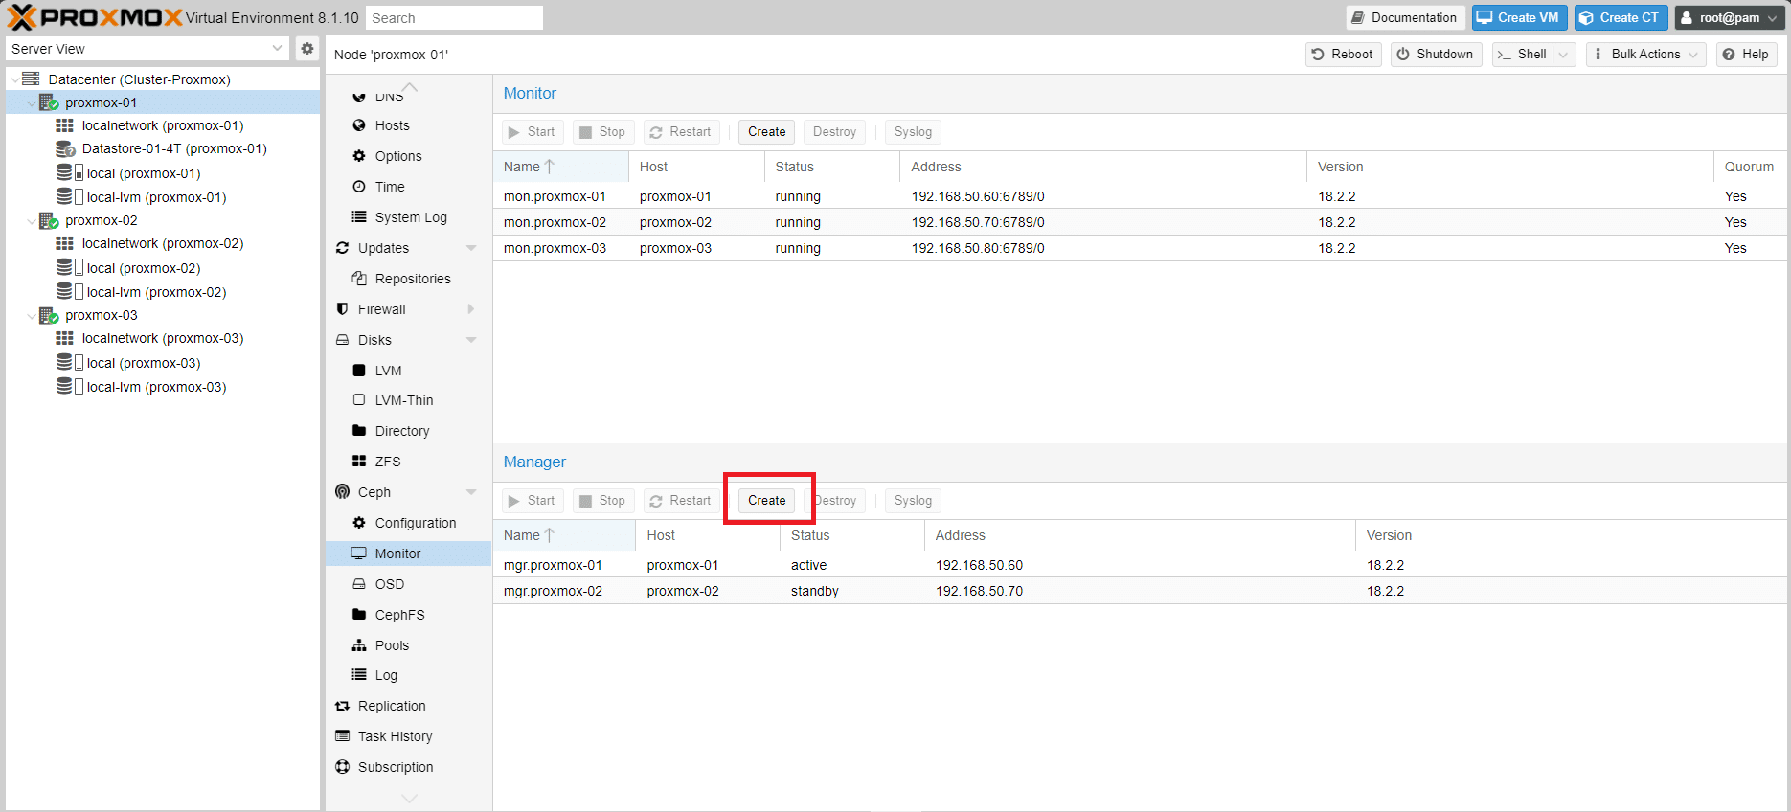Select the mgr.proxmox-02 standby manager row
This screenshot has height=812, width=1791.
coord(1140,591)
